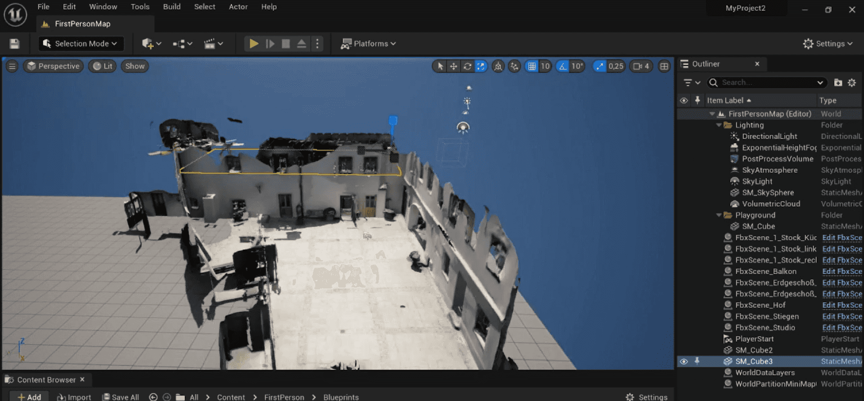This screenshot has width=864, height=401.
Task: Open the quick add content dropdown
Action: click(151, 44)
